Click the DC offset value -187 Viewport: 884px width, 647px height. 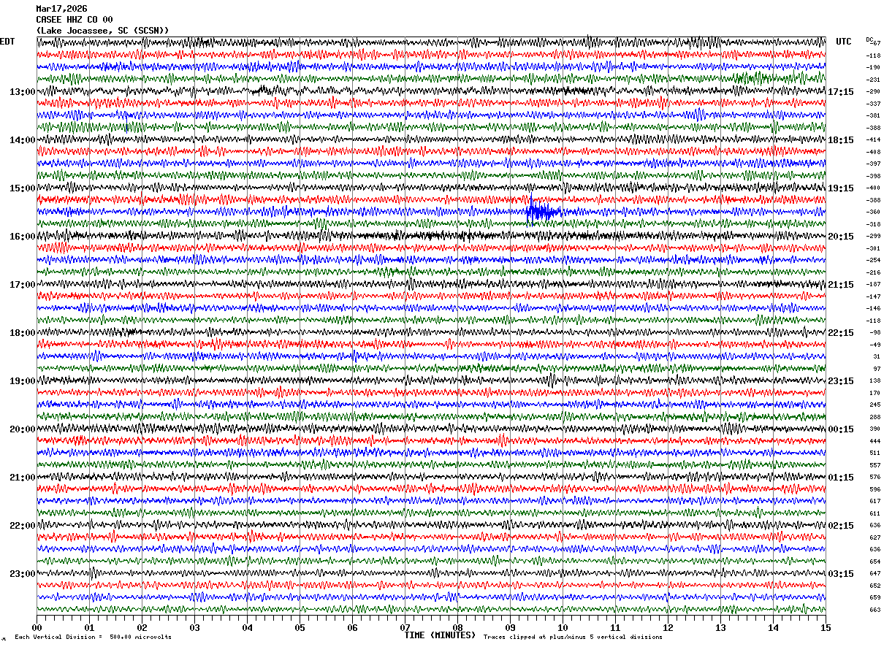[x=873, y=284]
